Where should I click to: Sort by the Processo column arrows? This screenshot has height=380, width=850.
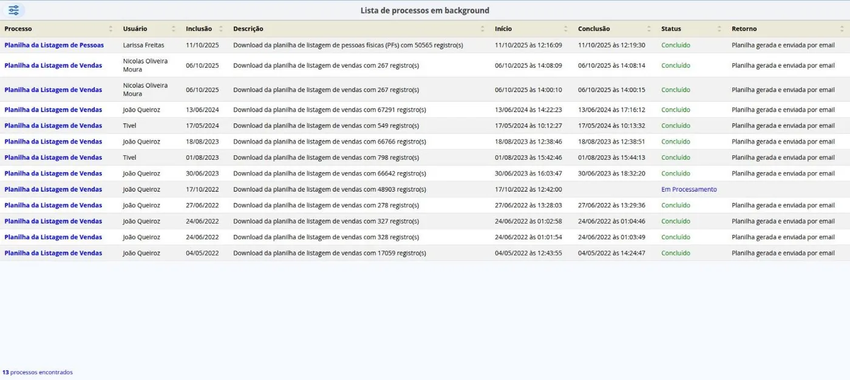point(110,29)
